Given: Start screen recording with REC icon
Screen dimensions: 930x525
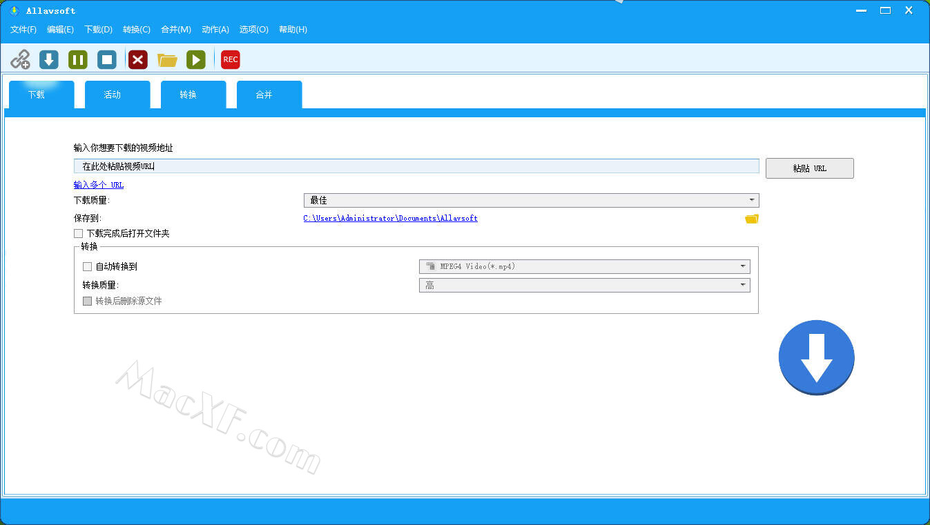Looking at the screenshot, I should click(231, 59).
